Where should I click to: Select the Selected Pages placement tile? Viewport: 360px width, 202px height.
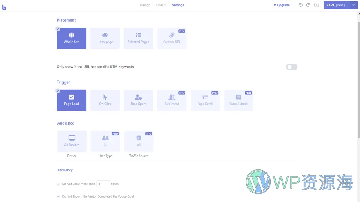coord(138,38)
